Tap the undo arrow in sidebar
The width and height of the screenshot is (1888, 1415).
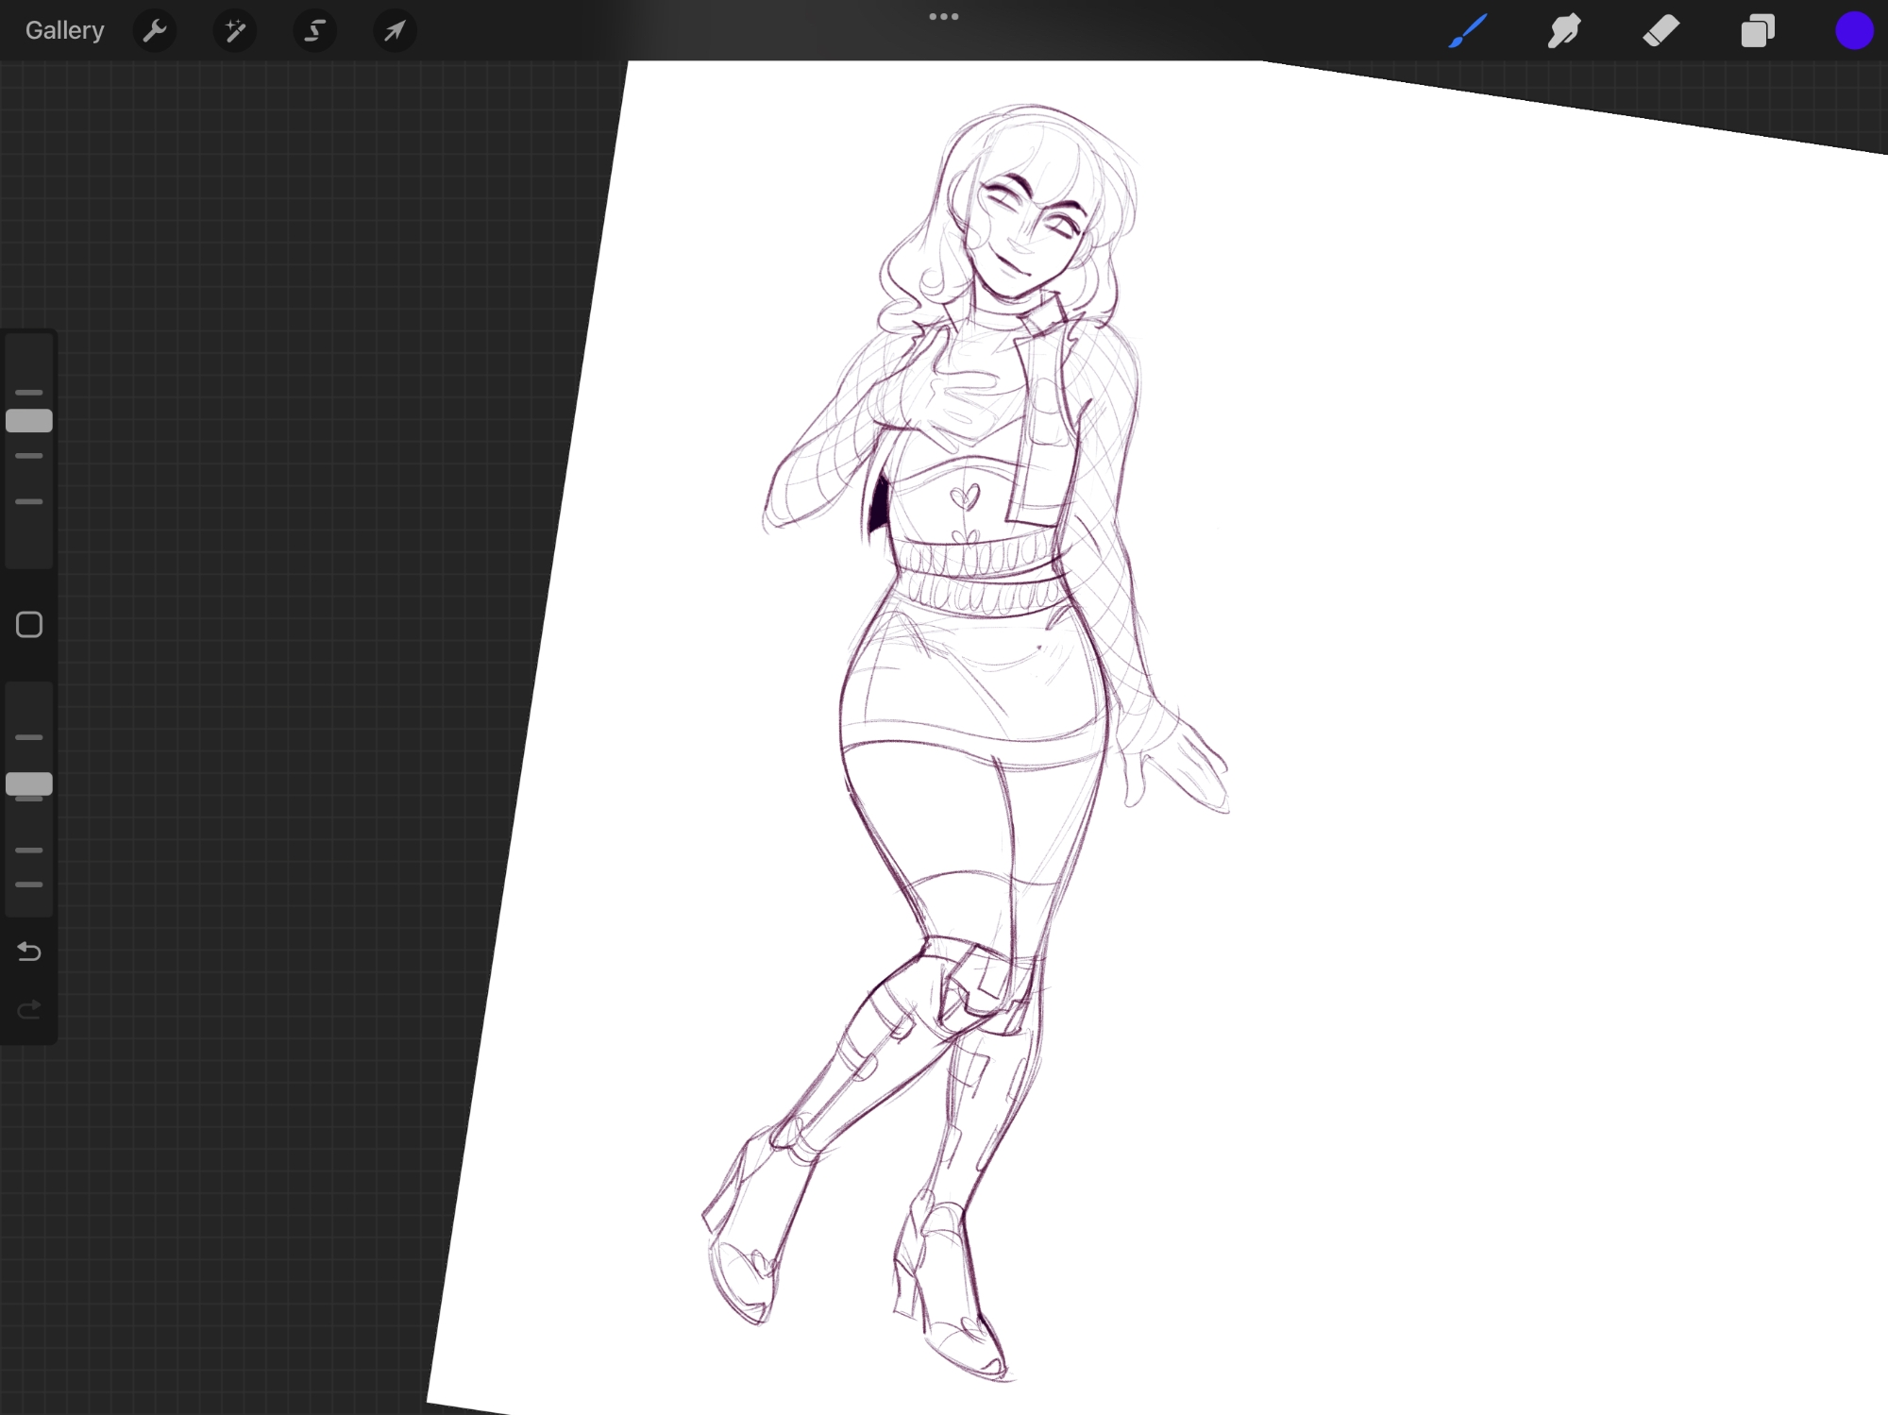click(x=29, y=952)
